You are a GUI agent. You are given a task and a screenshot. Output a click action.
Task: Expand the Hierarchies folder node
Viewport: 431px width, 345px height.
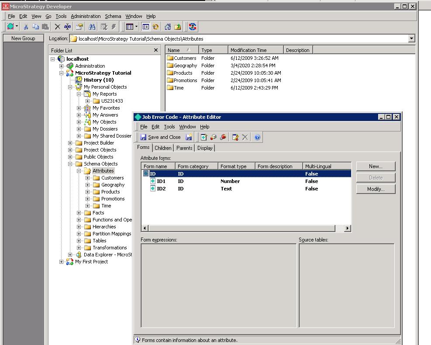pyautogui.click(x=79, y=227)
